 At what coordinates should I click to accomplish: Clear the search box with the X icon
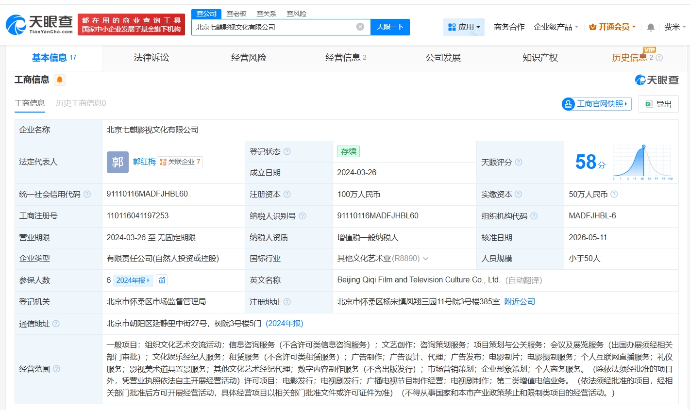(x=360, y=27)
